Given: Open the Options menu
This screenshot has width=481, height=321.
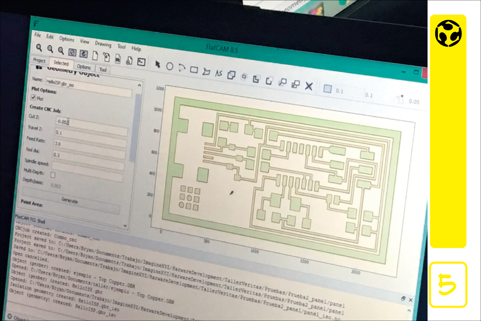Looking at the screenshot, I should pos(67,39).
